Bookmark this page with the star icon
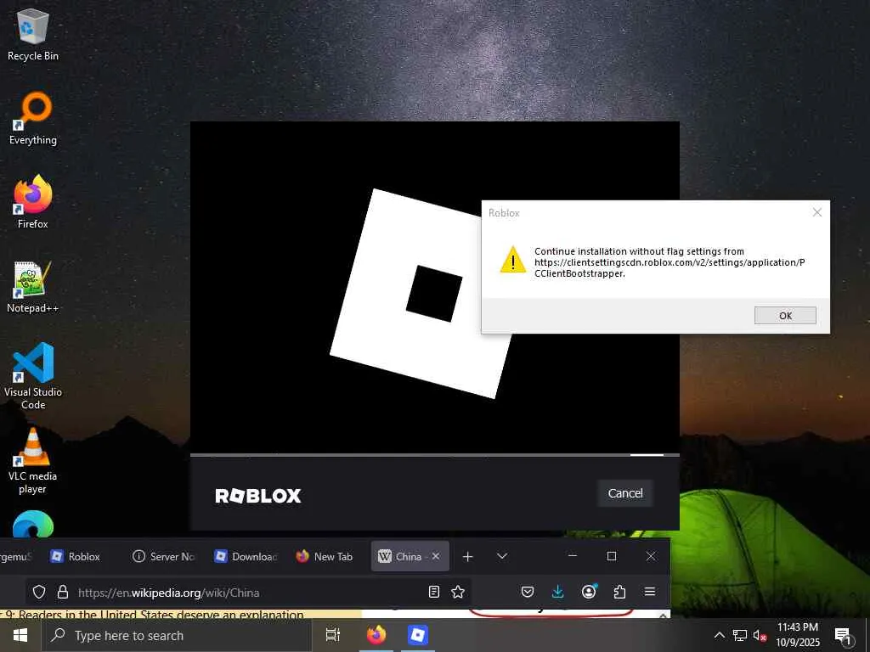 click(458, 592)
